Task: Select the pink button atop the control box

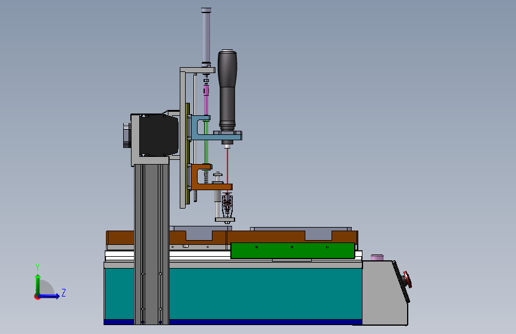Action: point(377,257)
